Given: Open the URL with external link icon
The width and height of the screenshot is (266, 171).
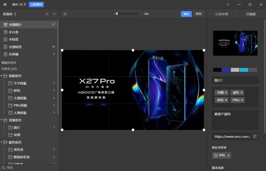Looking at the screenshot, I should pyautogui.click(x=255, y=137).
